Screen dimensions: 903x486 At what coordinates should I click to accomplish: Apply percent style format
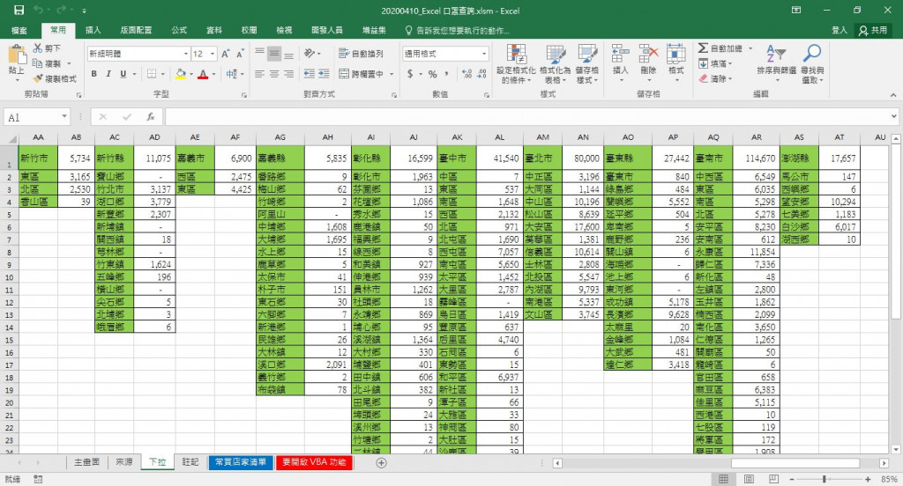[432, 74]
